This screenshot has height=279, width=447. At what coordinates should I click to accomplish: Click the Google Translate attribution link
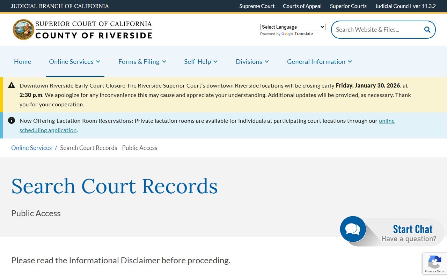coord(297,34)
